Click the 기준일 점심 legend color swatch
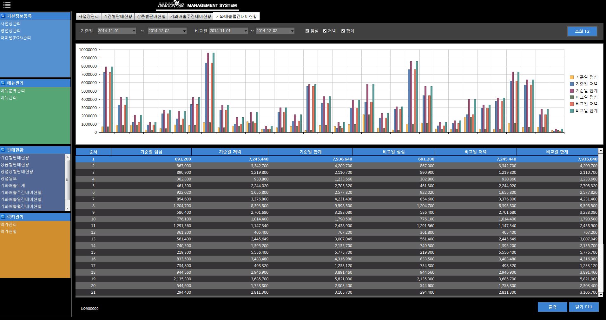606x320 pixels. 572,77
